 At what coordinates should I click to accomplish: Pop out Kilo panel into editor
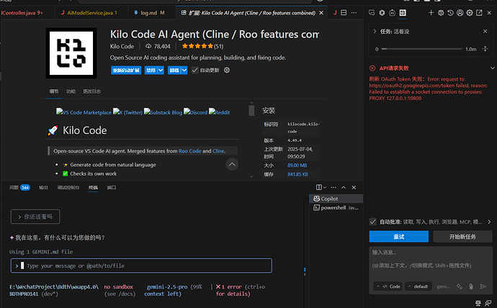[479, 13]
